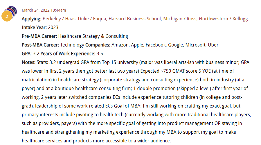Follow the Michigan / Ross link

(x=180, y=19)
